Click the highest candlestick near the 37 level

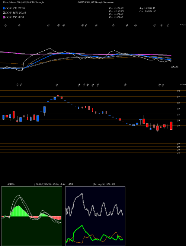[x=58, y=95]
